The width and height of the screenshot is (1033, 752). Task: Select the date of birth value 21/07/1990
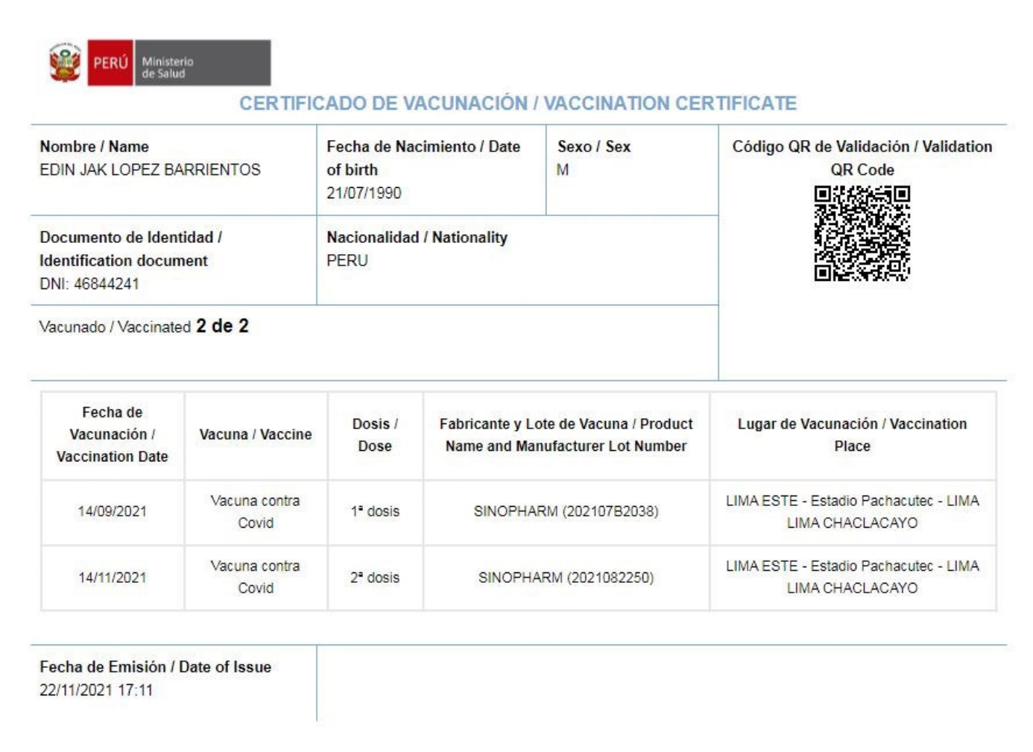point(364,193)
